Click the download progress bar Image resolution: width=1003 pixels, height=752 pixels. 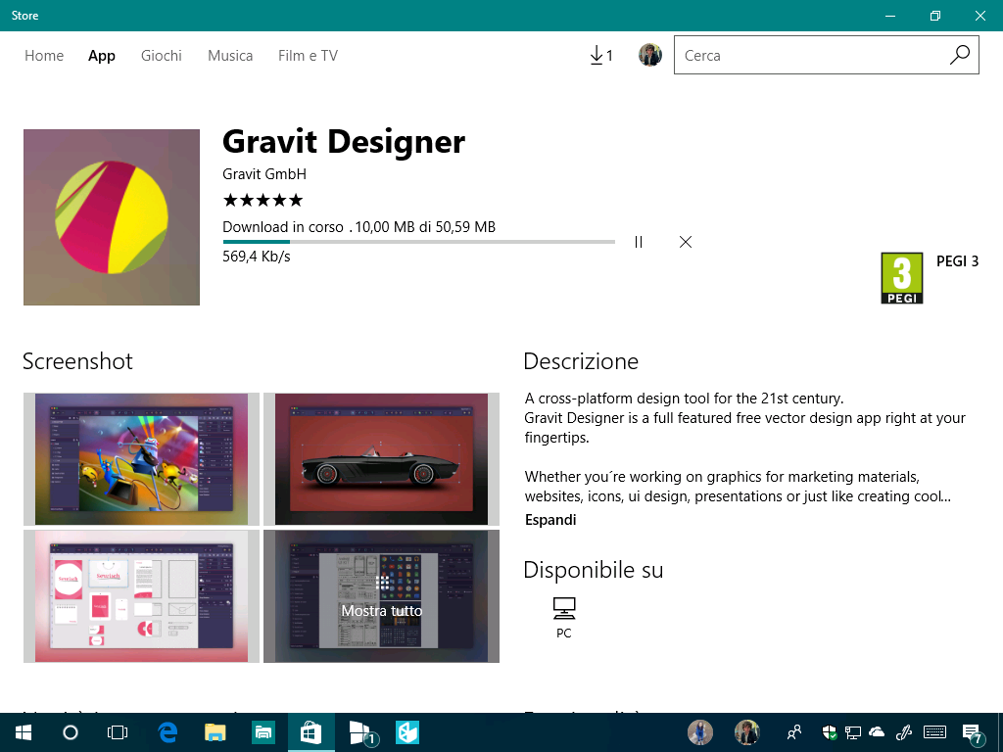(419, 242)
